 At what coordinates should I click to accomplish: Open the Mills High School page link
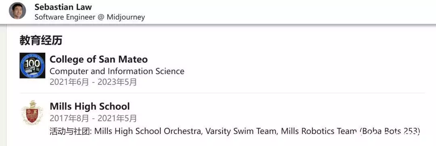(90, 107)
